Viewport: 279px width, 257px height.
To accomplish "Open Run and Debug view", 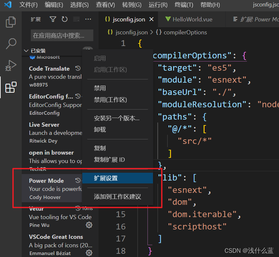I will (x=11, y=65).
